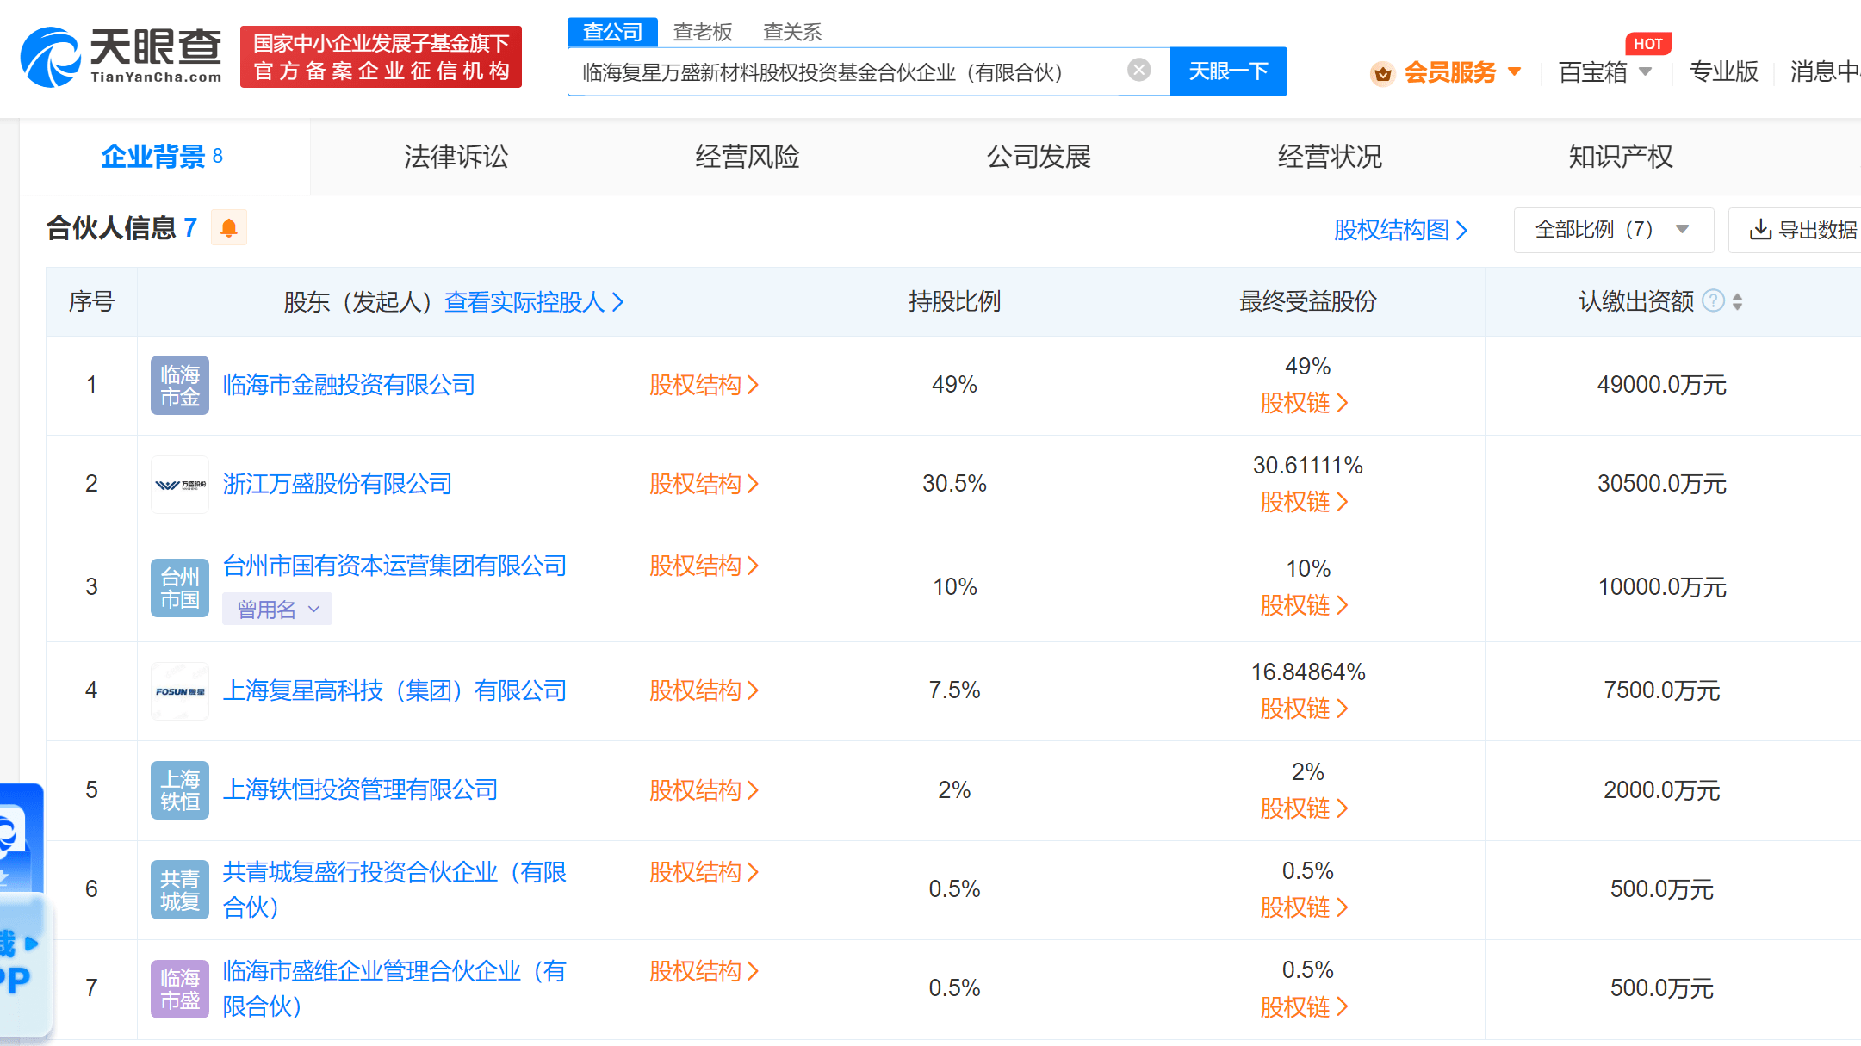Switch to the 法律诉讼 tab
Viewport: 1861px width, 1046px height.
pos(456,157)
